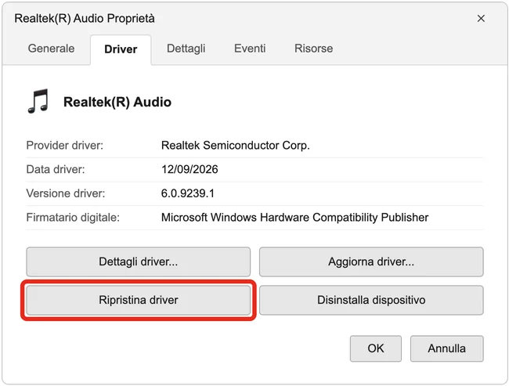The height and width of the screenshot is (386, 509).
Task: Go to the Eventi tab
Action: [x=250, y=49]
